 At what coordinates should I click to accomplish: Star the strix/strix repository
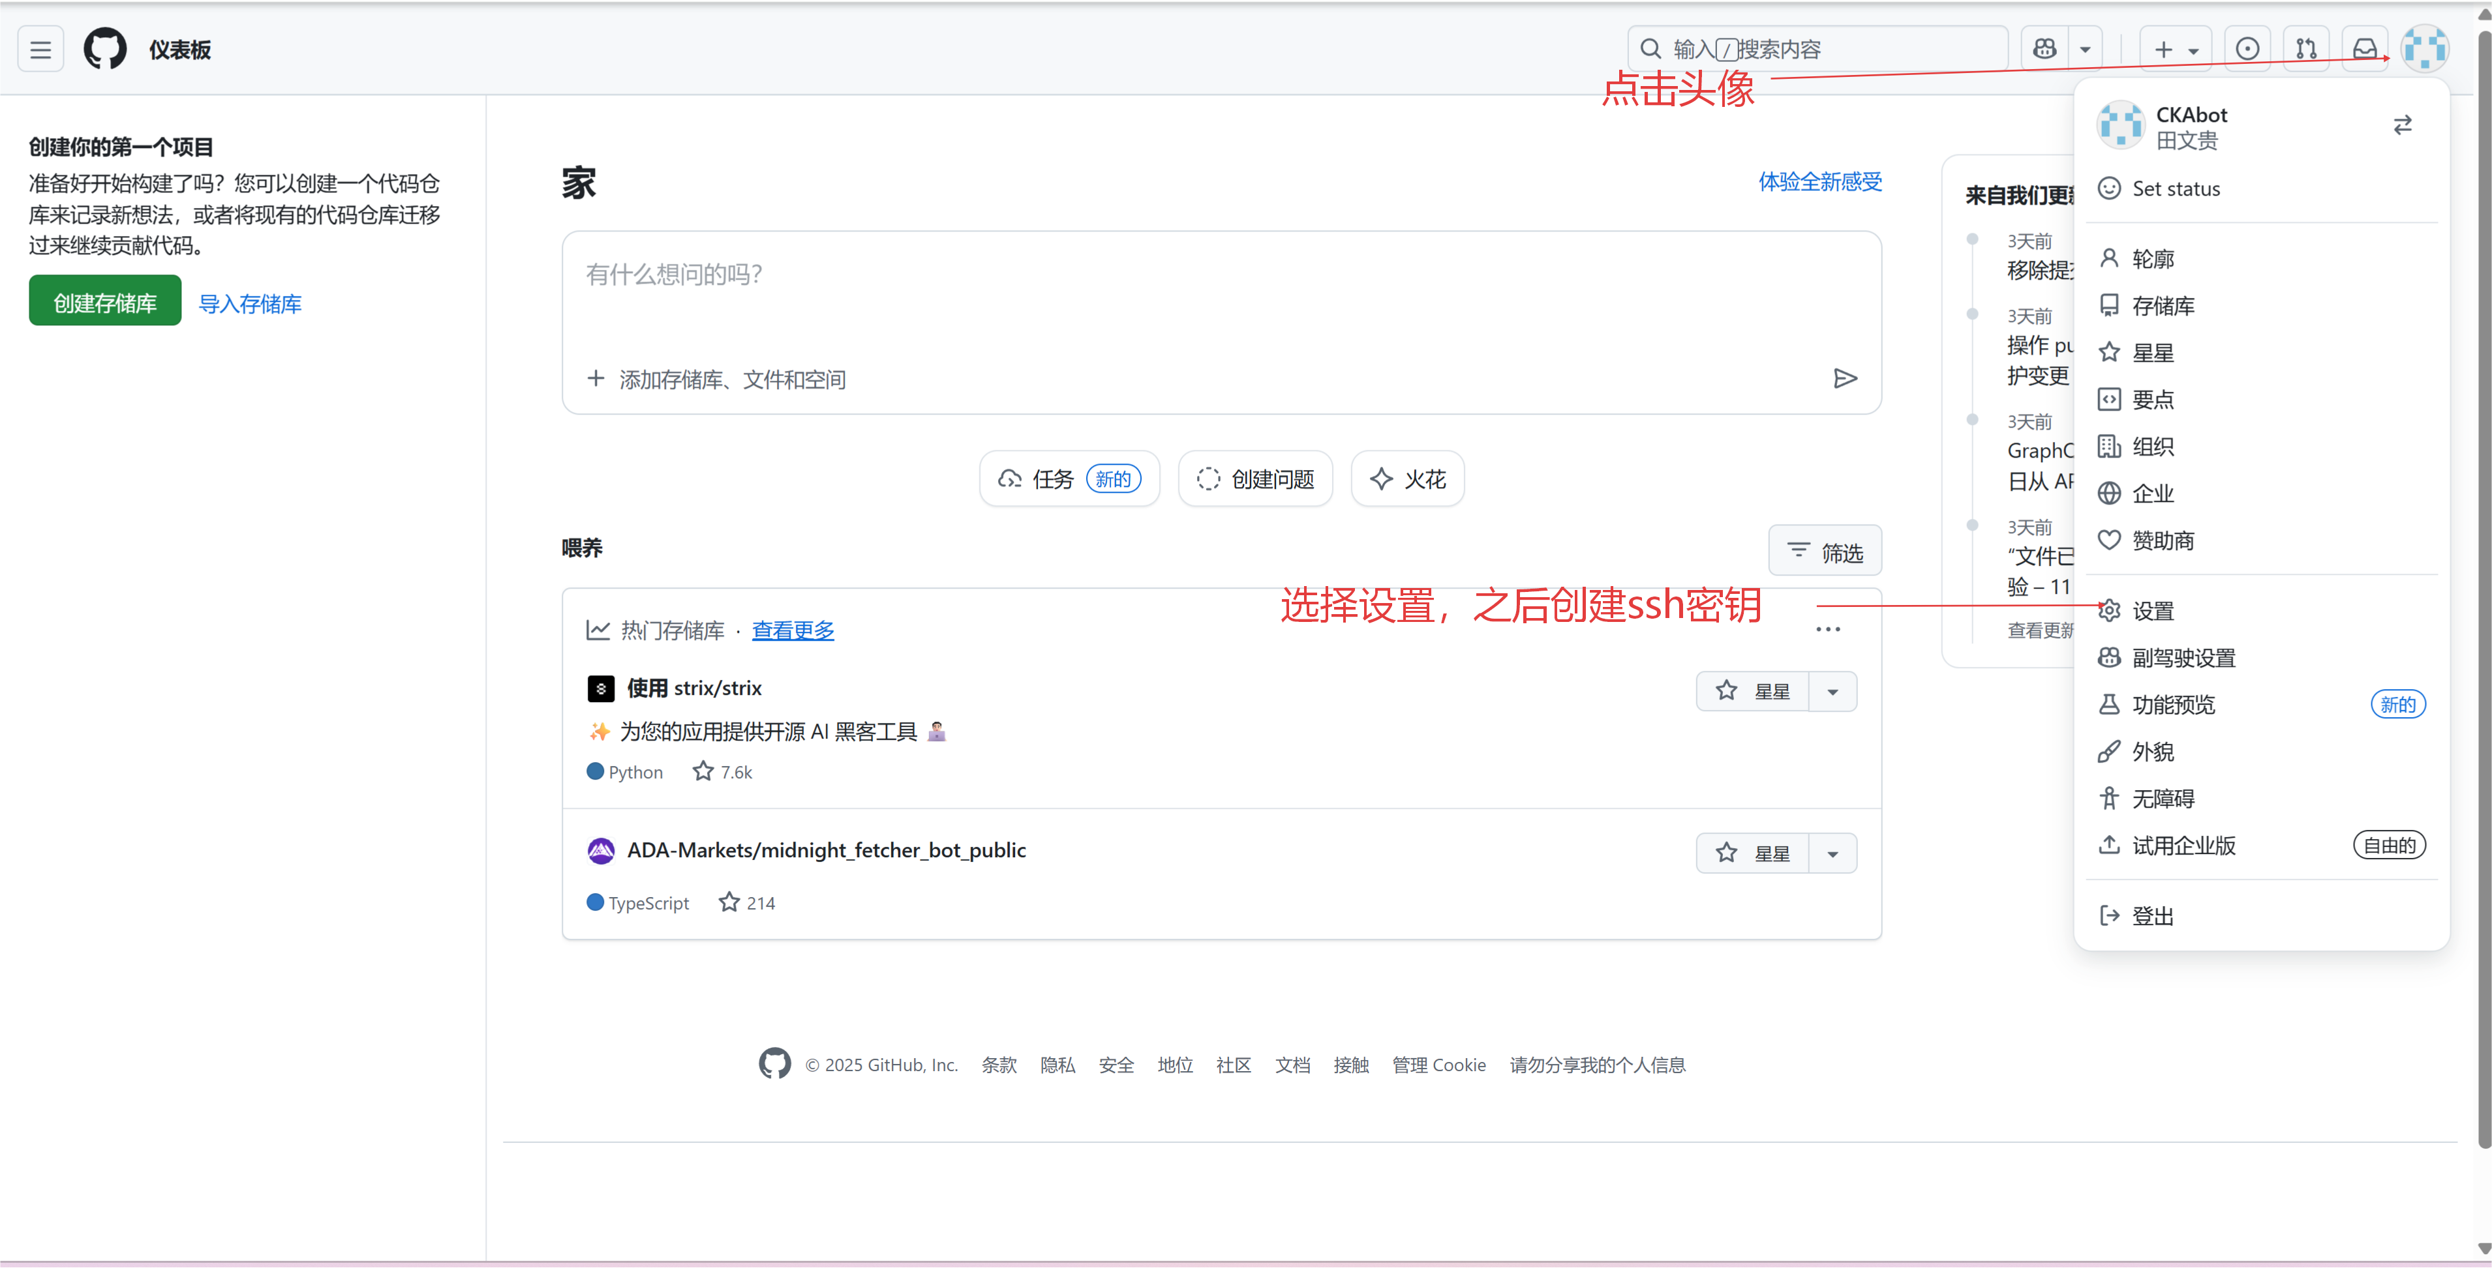(1752, 692)
